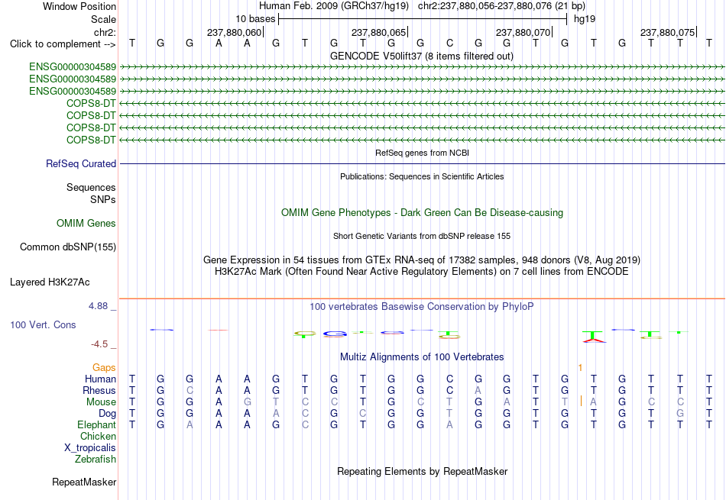This screenshot has height=500, width=726.
Task: Click the '100 Vert. Cons' track label
Action: click(43, 325)
